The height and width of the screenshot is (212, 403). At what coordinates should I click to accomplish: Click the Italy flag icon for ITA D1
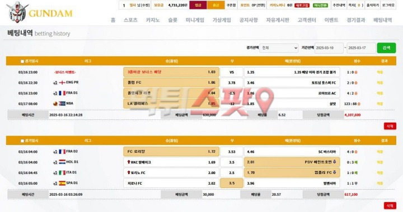(x=62, y=173)
